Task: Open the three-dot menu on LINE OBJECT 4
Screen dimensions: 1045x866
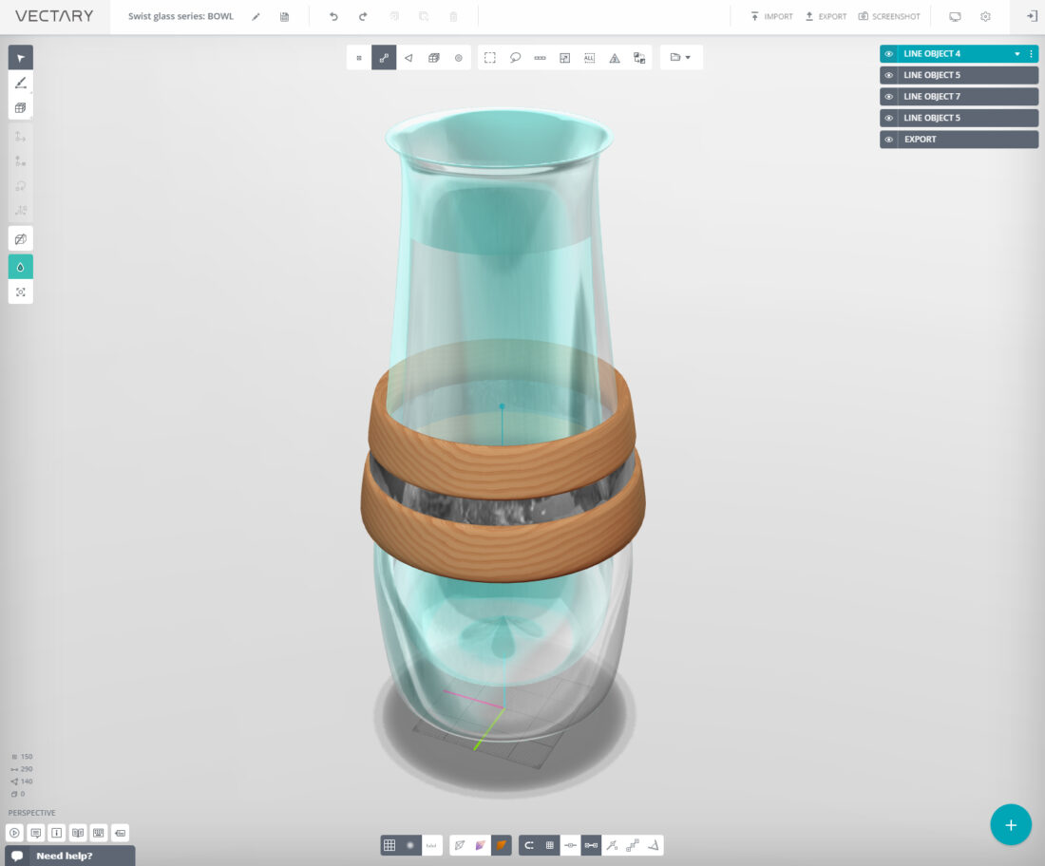Action: 1032,54
